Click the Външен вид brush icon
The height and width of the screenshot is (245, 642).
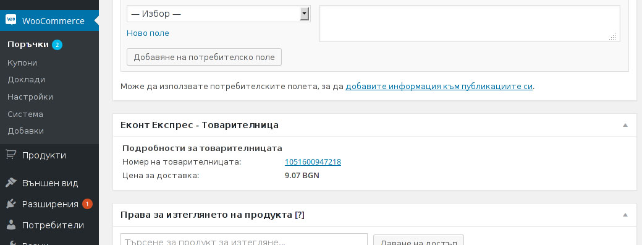pyautogui.click(x=11, y=183)
